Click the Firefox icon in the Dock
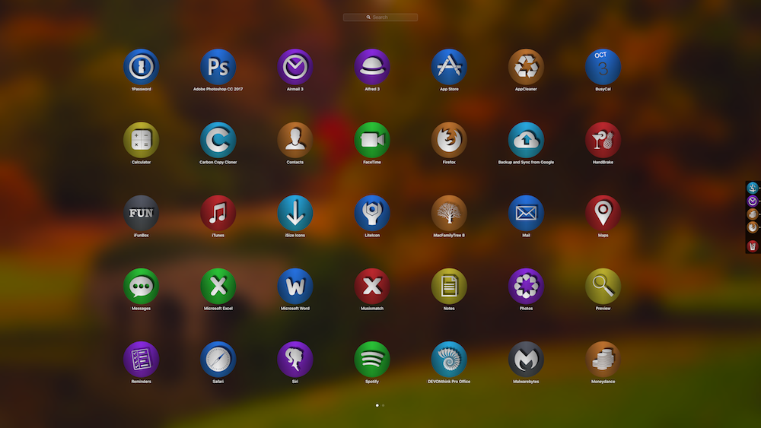The height and width of the screenshot is (428, 761). click(x=753, y=227)
